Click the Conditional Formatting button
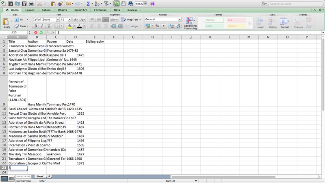The height and width of the screenshot is (183, 325). [x=190, y=23]
